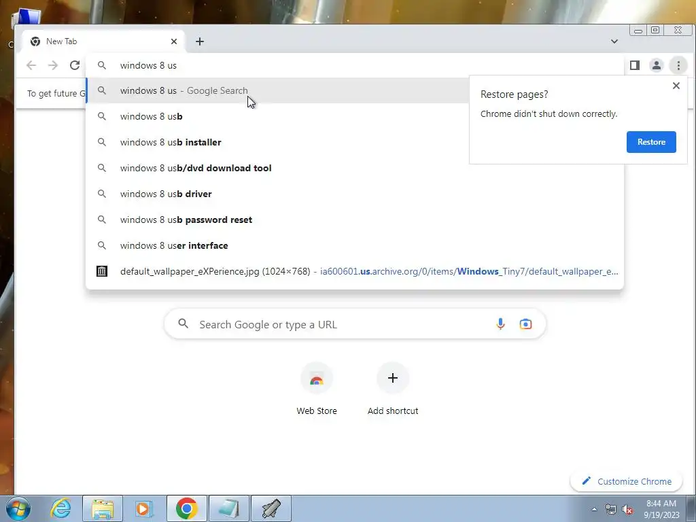Pick the 'windows 8 usb driver' suggestion
Image resolution: width=696 pixels, height=522 pixels.
coord(354,194)
